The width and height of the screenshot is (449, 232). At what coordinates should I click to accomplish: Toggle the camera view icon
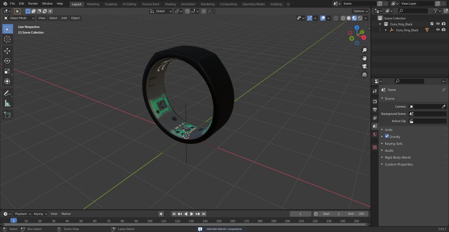coord(364,66)
